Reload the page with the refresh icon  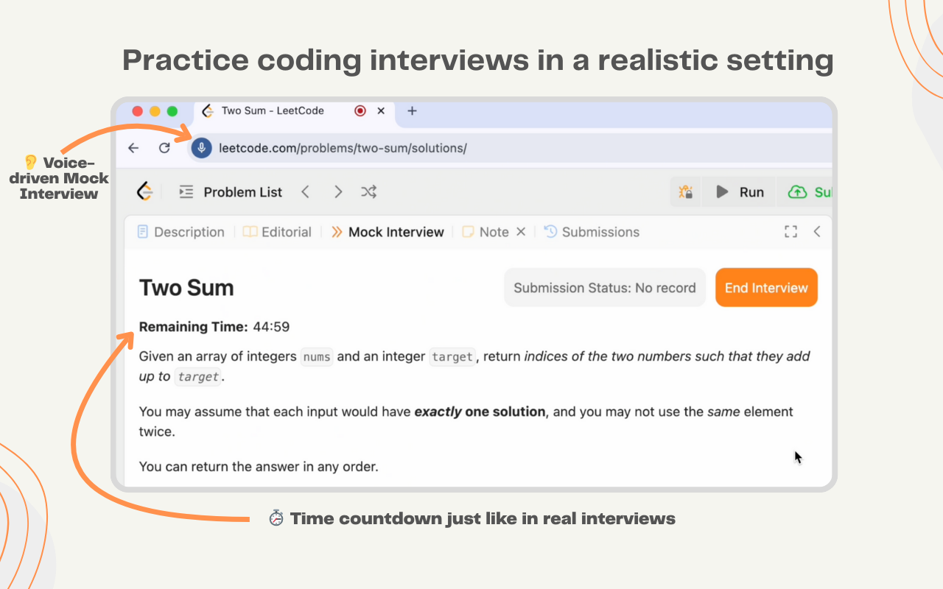pos(164,148)
